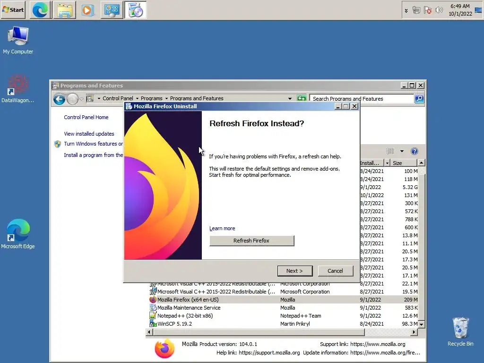Click the volume speaker tray icon
The width and height of the screenshot is (484, 363).
(439, 10)
